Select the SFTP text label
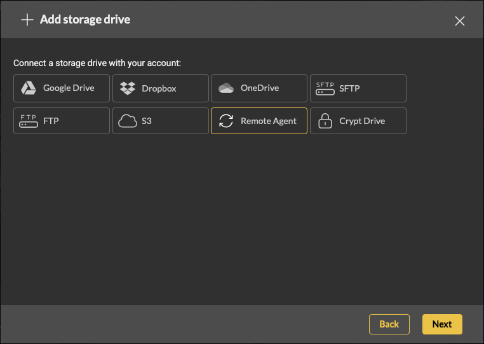Image resolution: width=484 pixels, height=344 pixels. (x=349, y=88)
